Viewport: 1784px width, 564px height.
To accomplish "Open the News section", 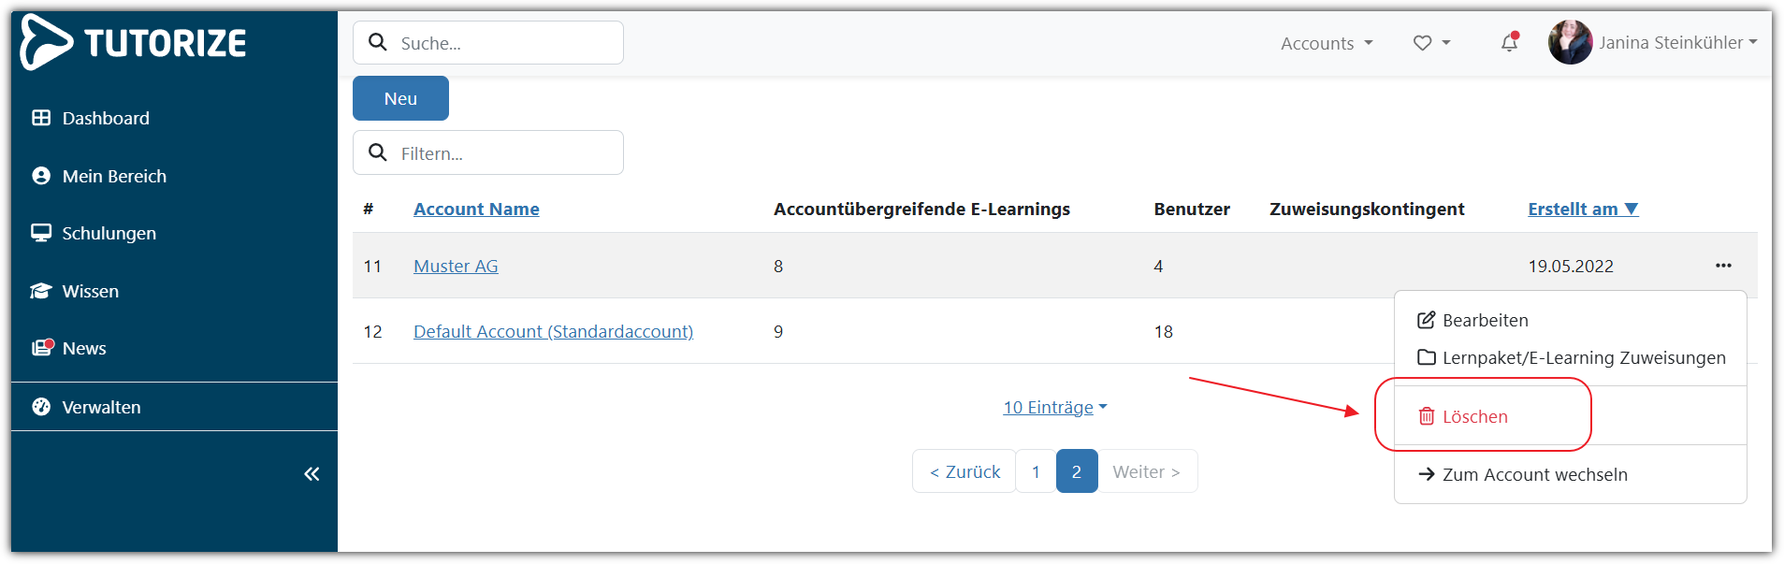I will [x=84, y=349].
